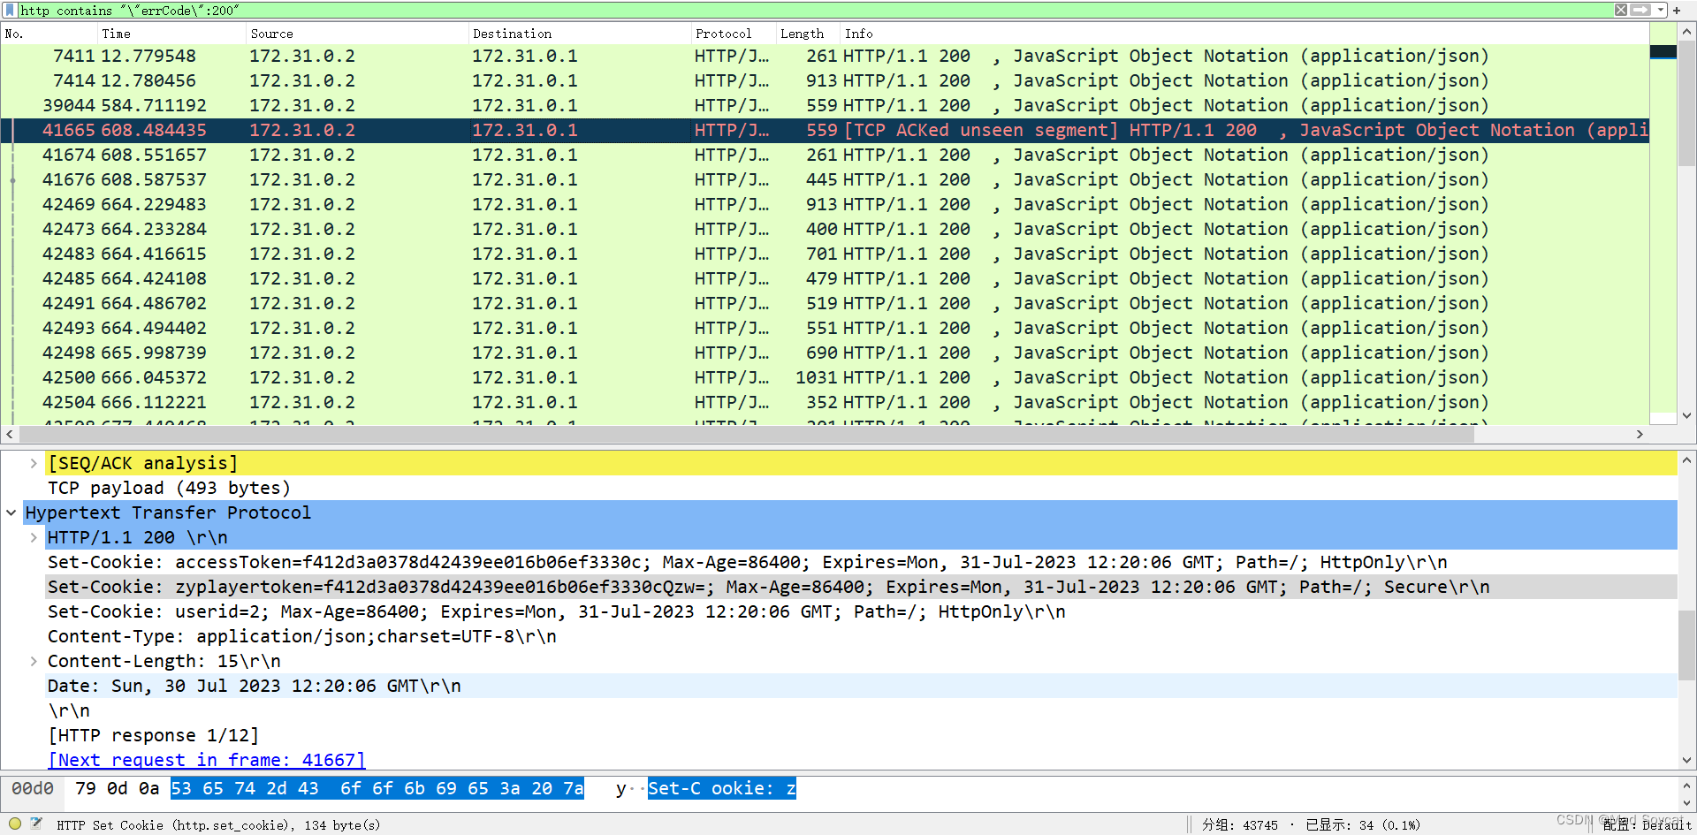This screenshot has width=1697, height=835.
Task: Select packet 42469 with length 913
Action: 825,204
